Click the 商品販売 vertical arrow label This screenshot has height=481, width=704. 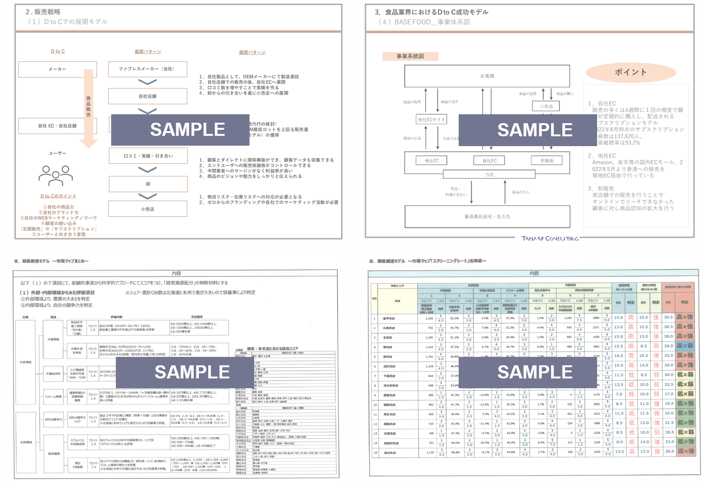click(x=88, y=106)
